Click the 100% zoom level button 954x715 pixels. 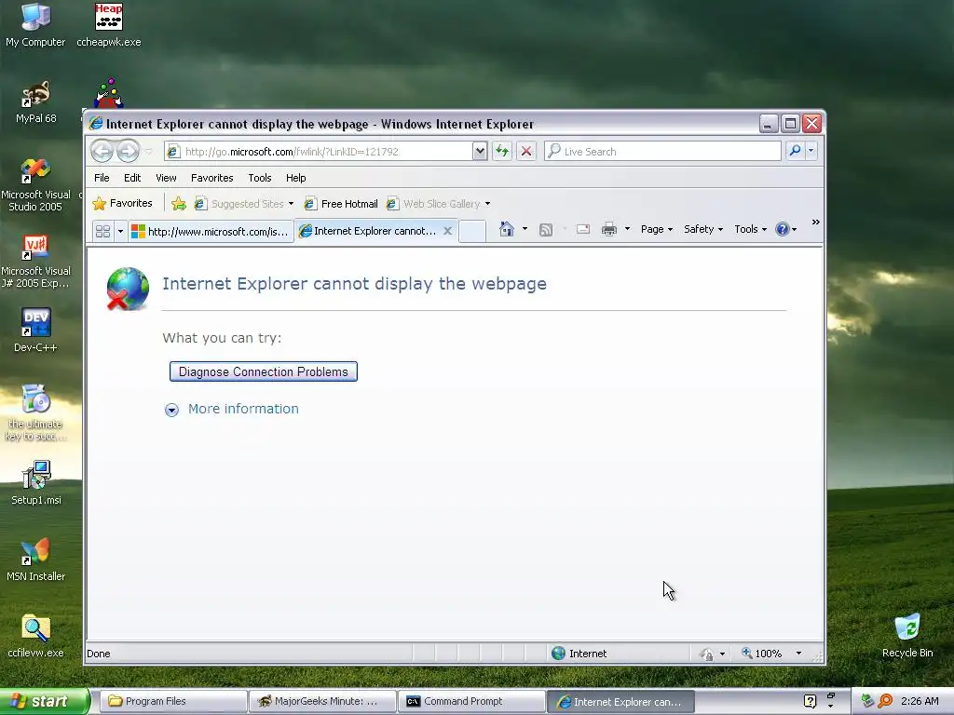tap(762, 654)
